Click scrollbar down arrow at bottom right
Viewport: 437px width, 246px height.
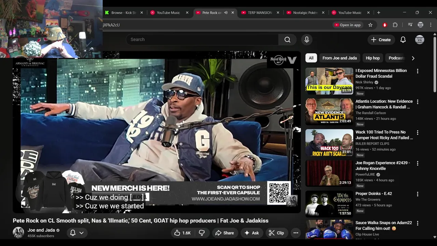tap(435, 237)
